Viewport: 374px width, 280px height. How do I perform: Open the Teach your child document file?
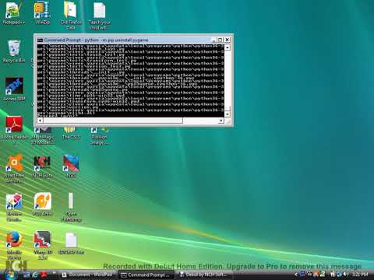[x=99, y=16]
